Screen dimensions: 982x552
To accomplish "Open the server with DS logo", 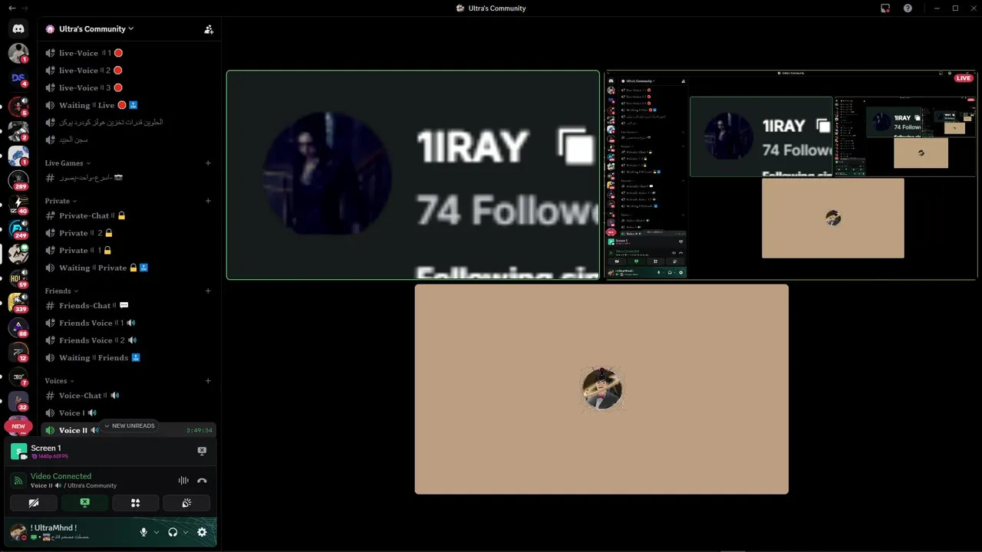I will (18, 78).
